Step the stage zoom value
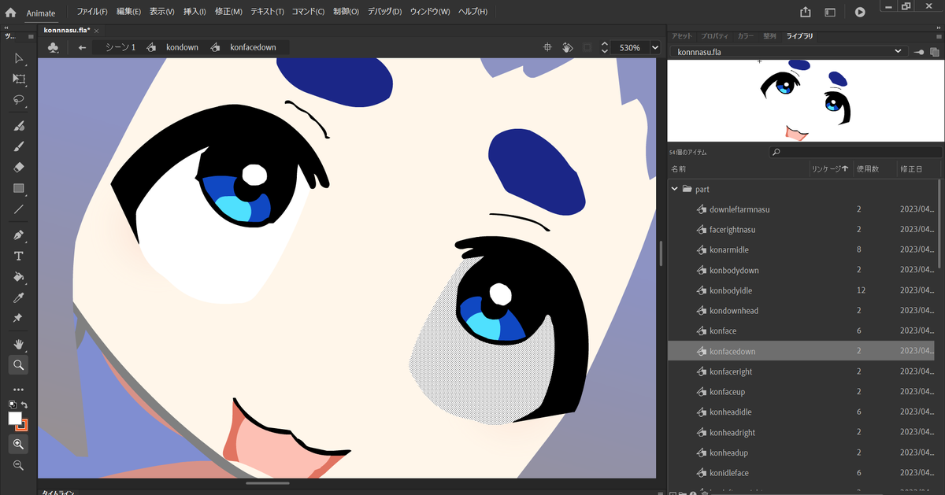This screenshot has height=495, width=945. pos(604,47)
